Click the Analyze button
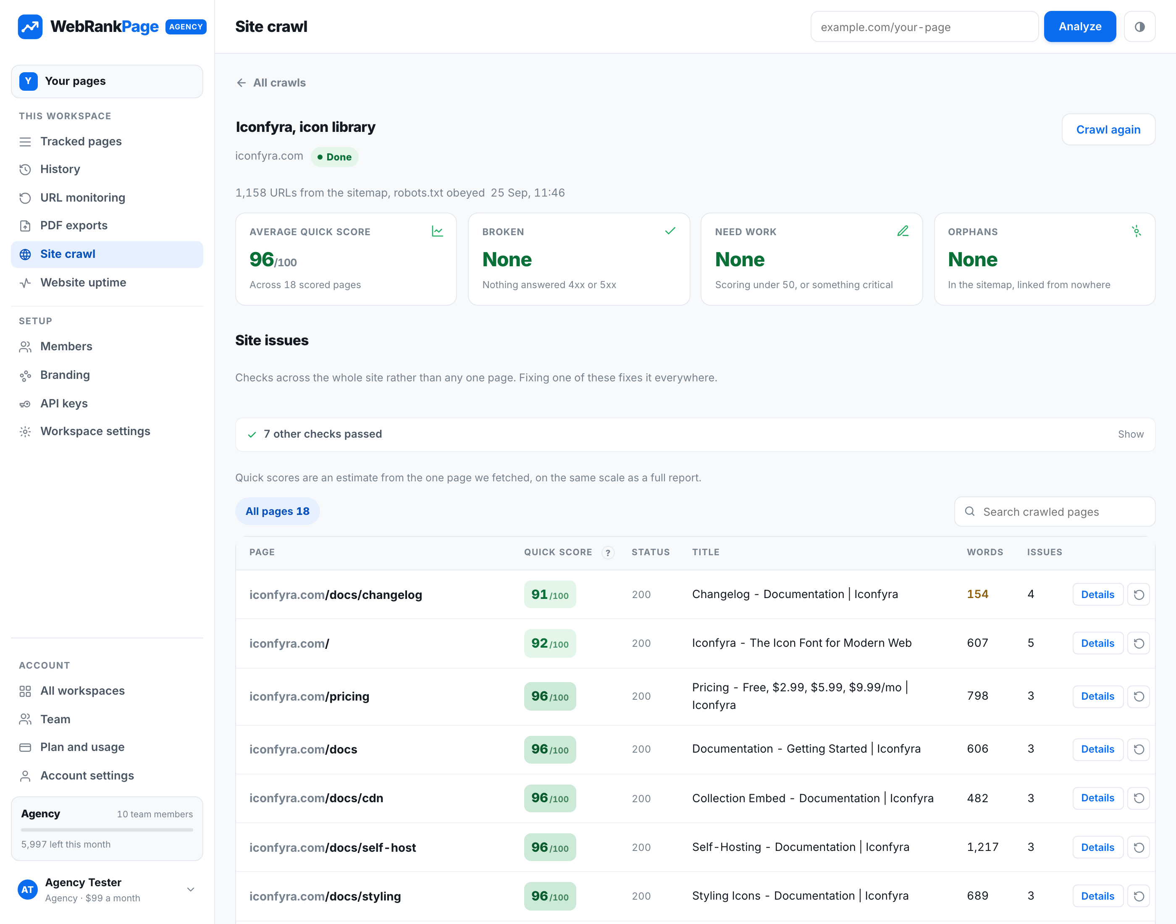 click(1080, 26)
